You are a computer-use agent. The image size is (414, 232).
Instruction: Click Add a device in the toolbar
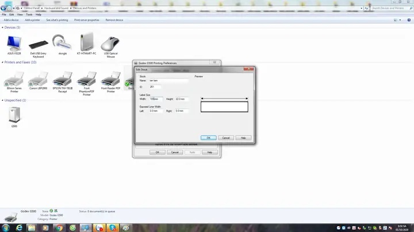[x=11, y=20]
